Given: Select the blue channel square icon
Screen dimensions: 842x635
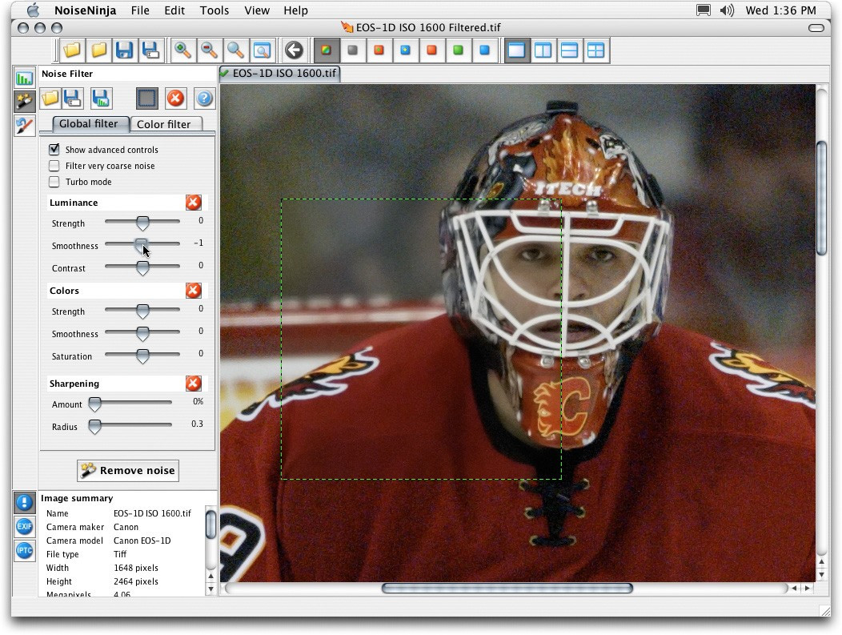Looking at the screenshot, I should [x=484, y=50].
